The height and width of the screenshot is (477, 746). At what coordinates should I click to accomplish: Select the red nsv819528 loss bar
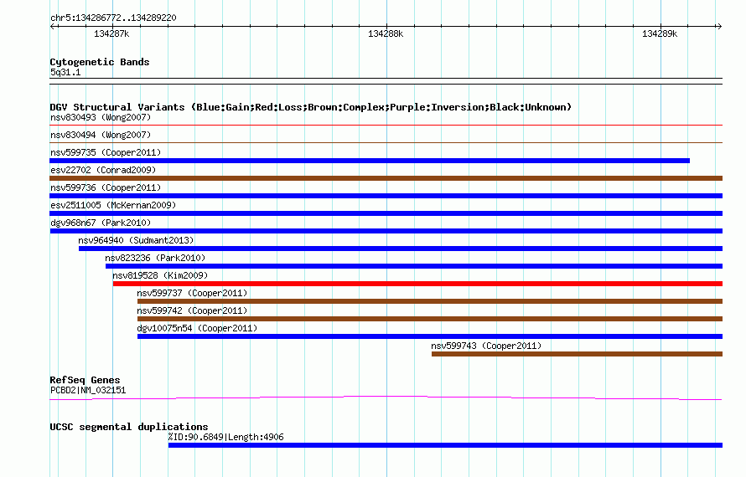tap(417, 284)
